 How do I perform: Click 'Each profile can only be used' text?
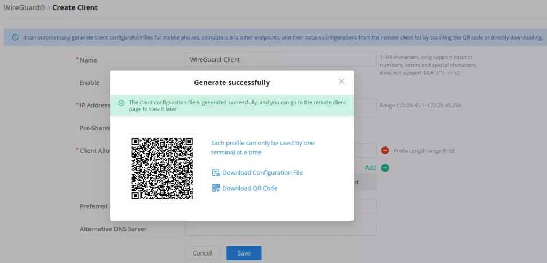tap(263, 148)
